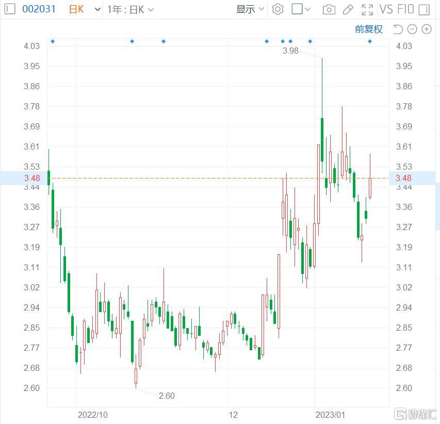Image resolution: width=440 pixels, height=424 pixels.
Task: Open the stock code 002031 link
Action: (x=39, y=9)
